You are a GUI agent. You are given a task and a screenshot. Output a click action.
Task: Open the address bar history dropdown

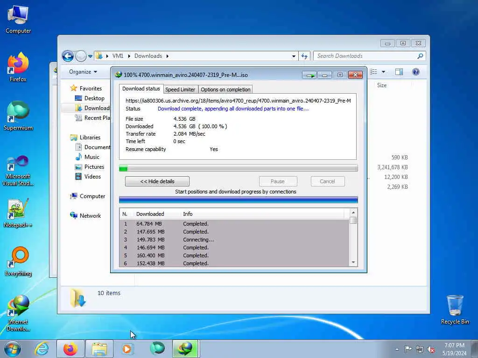tap(294, 56)
